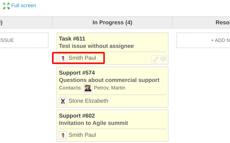The width and height of the screenshot is (230, 143).
Task: Open the Support #574 issue link
Action: click(x=77, y=73)
